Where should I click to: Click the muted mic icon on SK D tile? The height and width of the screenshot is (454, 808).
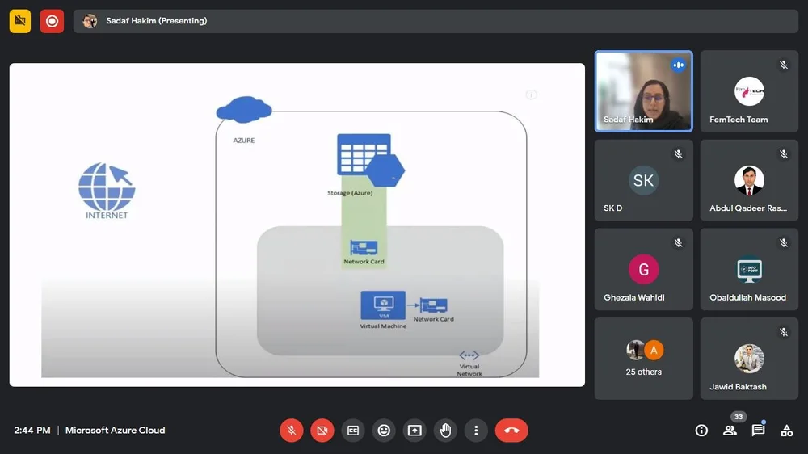click(x=678, y=154)
